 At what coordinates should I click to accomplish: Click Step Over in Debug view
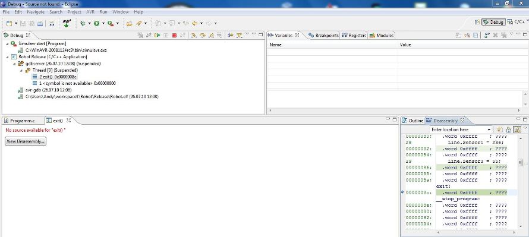pos(203,35)
